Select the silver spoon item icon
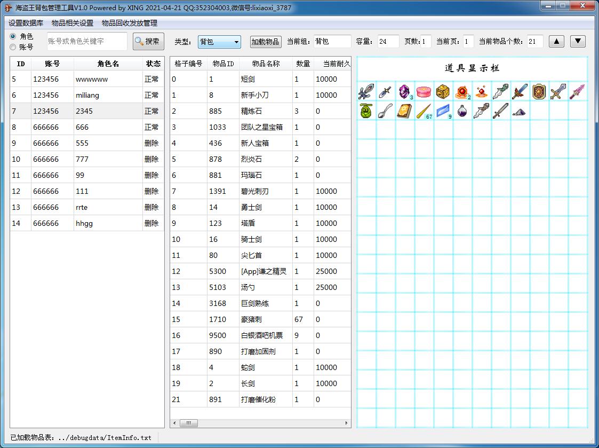The image size is (599, 448). click(385, 111)
